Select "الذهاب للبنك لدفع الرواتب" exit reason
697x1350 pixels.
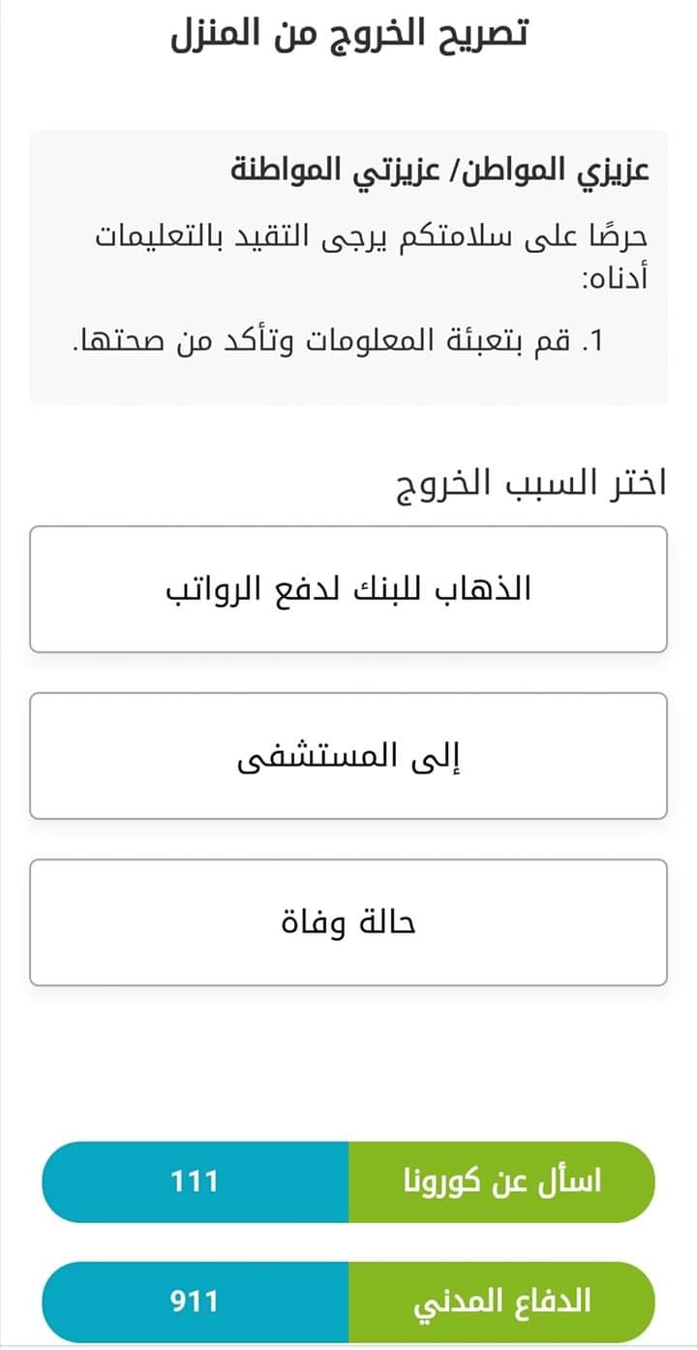point(348,589)
